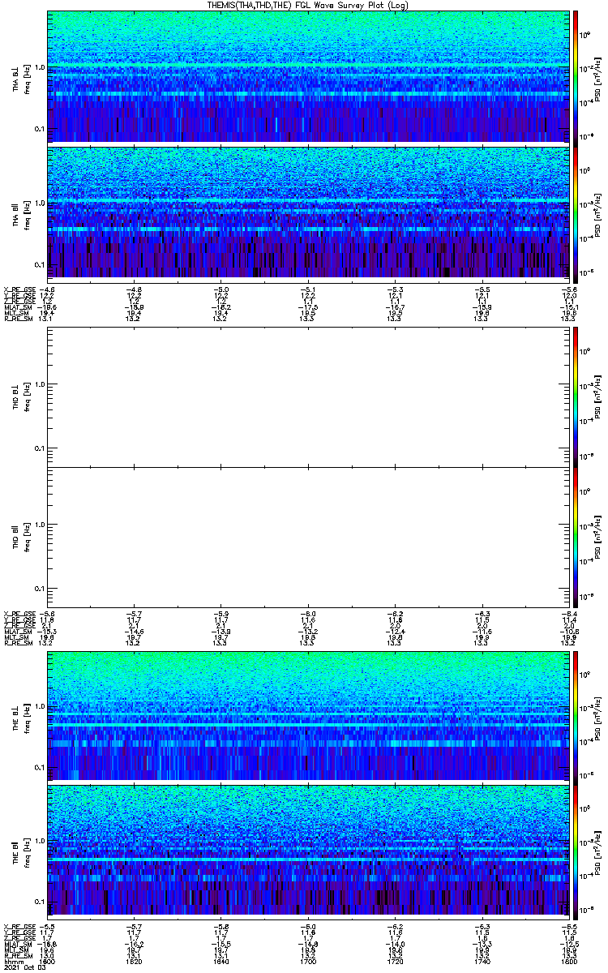The height and width of the screenshot is (973, 608).
Task: Click the '1.0' tick on THD B⊥ axis
Action: pos(39,384)
